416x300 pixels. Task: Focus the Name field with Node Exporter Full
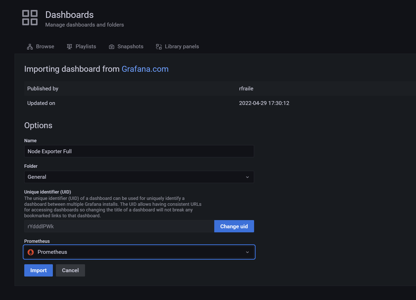(x=139, y=151)
